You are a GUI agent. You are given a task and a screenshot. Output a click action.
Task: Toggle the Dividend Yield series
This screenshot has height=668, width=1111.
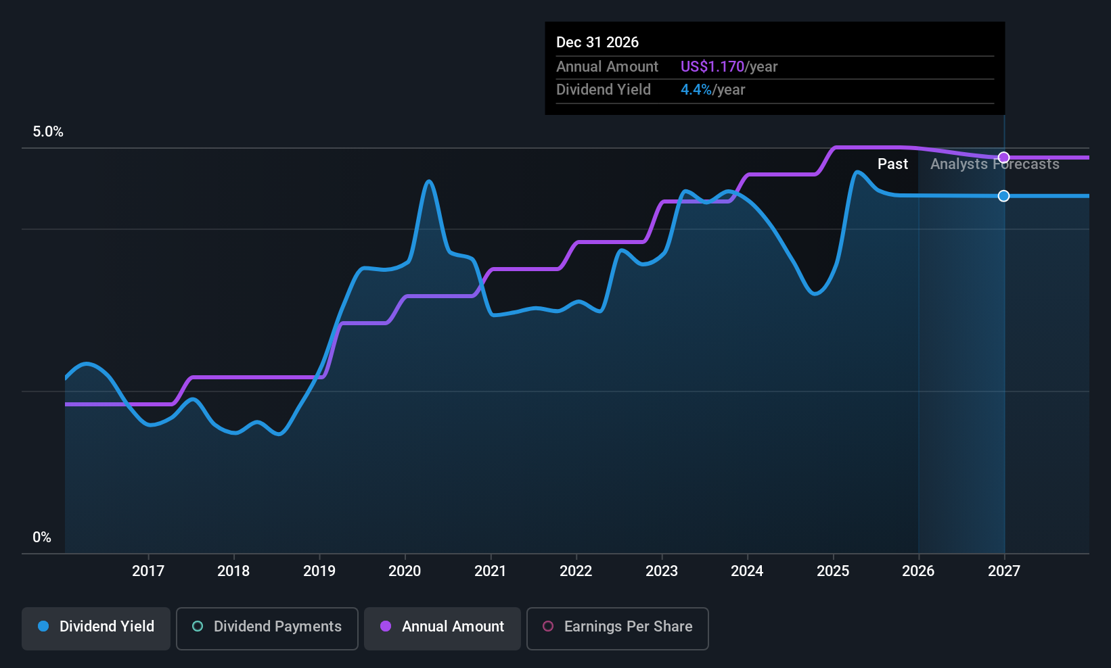[96, 629]
